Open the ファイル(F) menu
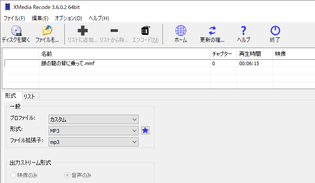This screenshot has height=183, width=315. pos(14,18)
